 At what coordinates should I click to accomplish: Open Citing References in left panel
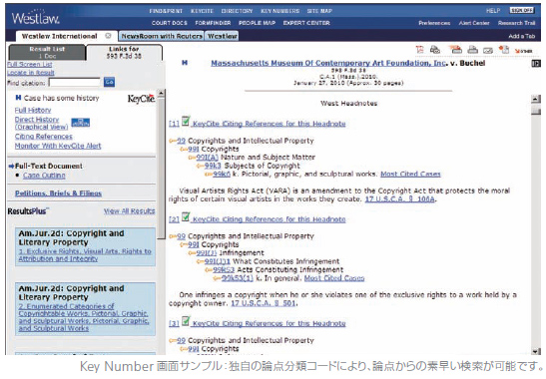44,137
